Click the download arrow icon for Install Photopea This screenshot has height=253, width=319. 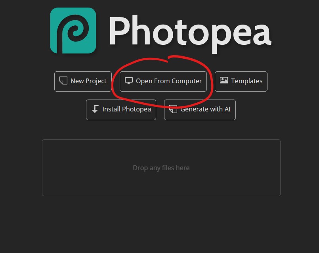click(x=95, y=109)
